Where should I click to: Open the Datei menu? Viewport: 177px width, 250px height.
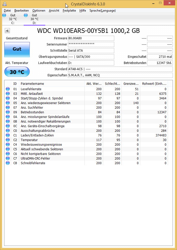click(x=7, y=11)
